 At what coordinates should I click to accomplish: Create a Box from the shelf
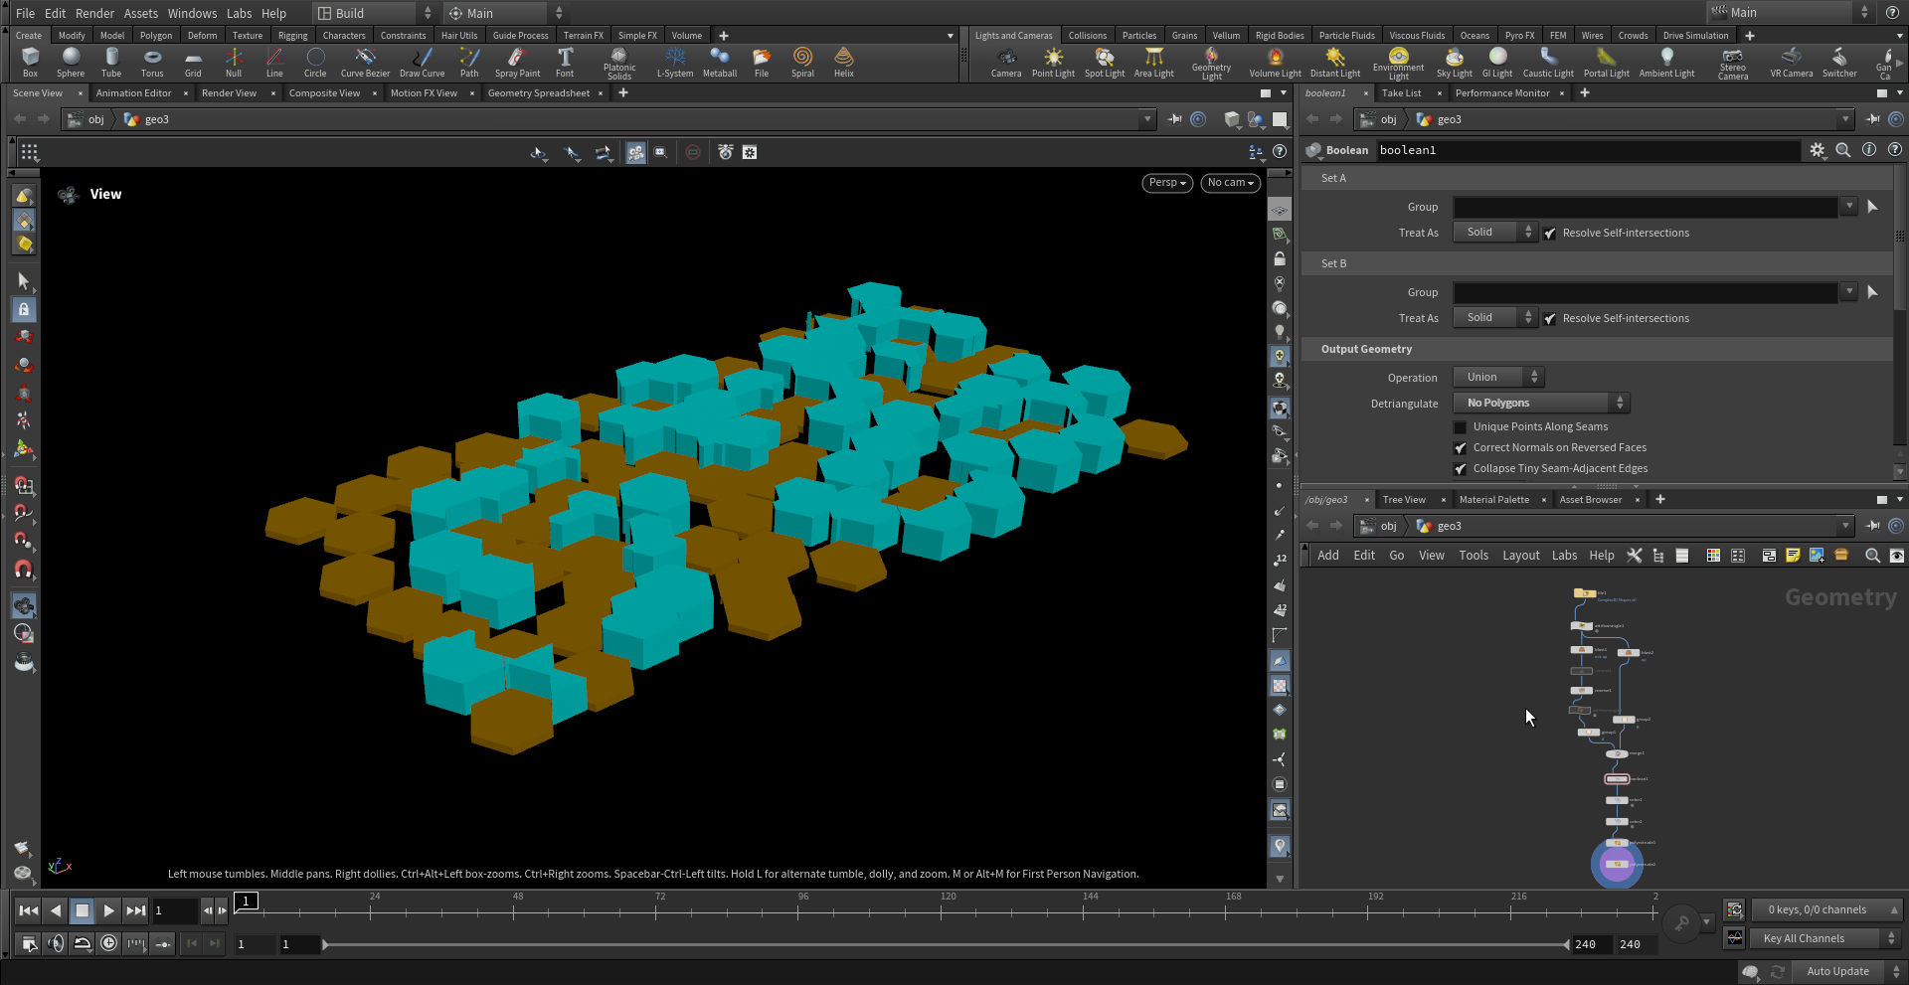tap(30, 62)
